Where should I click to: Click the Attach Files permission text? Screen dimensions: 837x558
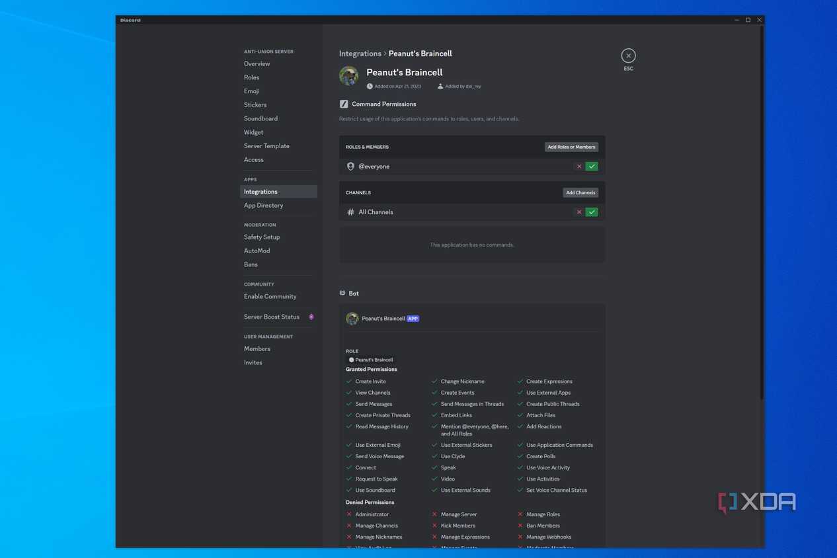[541, 415]
